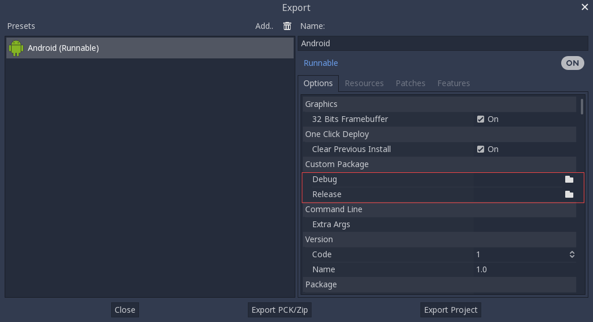Select the Features tab

[x=453, y=83]
